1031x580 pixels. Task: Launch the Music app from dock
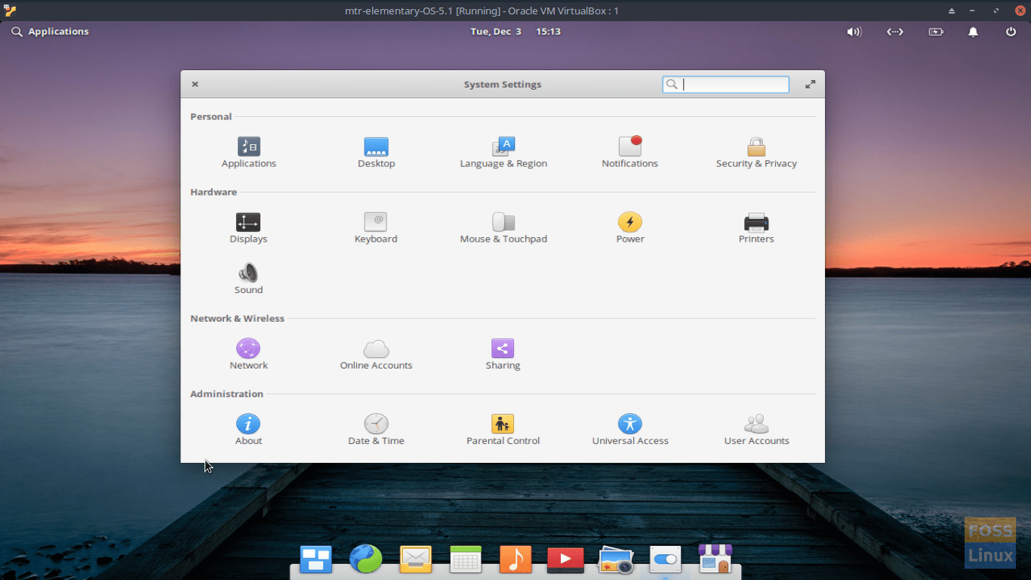515,560
